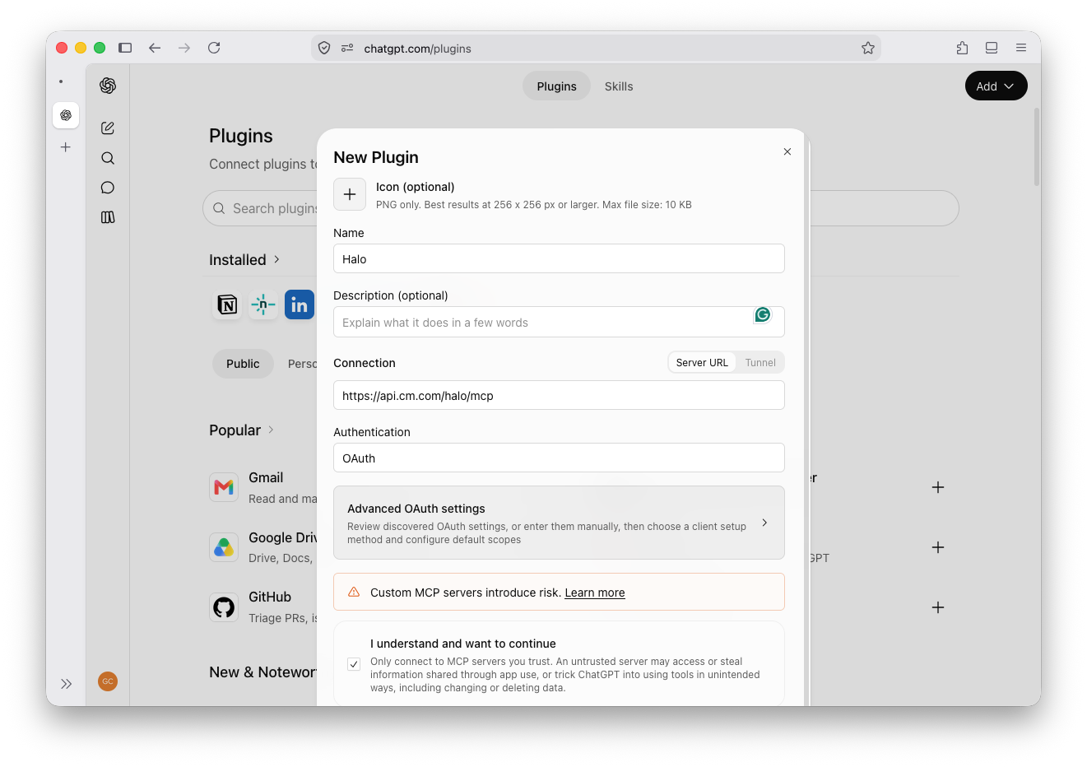
Task: Upload plugin icon with plus button
Action: tap(350, 194)
